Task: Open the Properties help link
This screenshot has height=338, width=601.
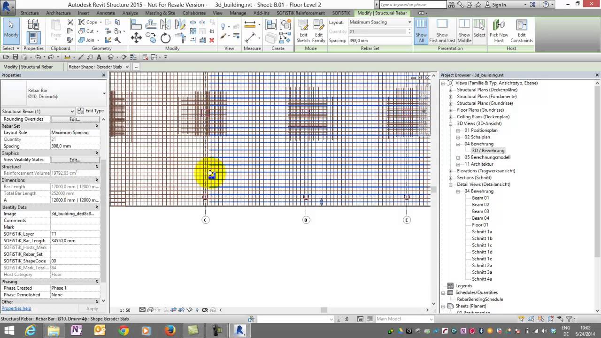Action: (16, 308)
